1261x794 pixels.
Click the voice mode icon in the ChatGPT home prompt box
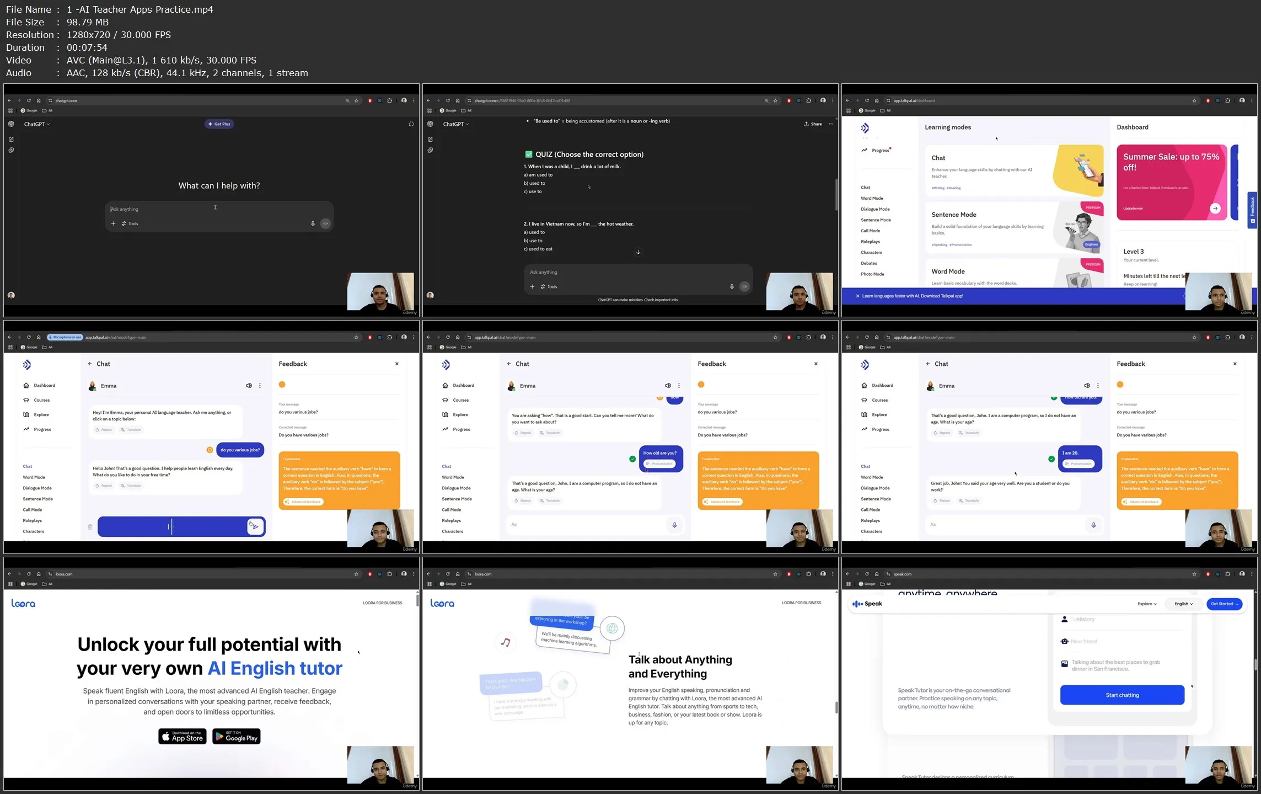coord(326,223)
